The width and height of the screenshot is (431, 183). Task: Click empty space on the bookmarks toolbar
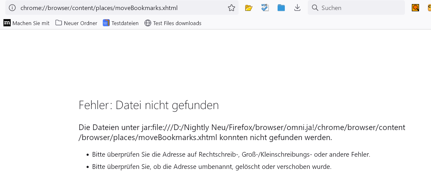[314, 23]
